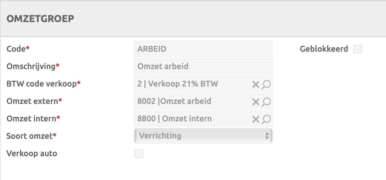Screen dimensions: 386x180
Task: Click the Soort omzet label
Action: click(30, 136)
